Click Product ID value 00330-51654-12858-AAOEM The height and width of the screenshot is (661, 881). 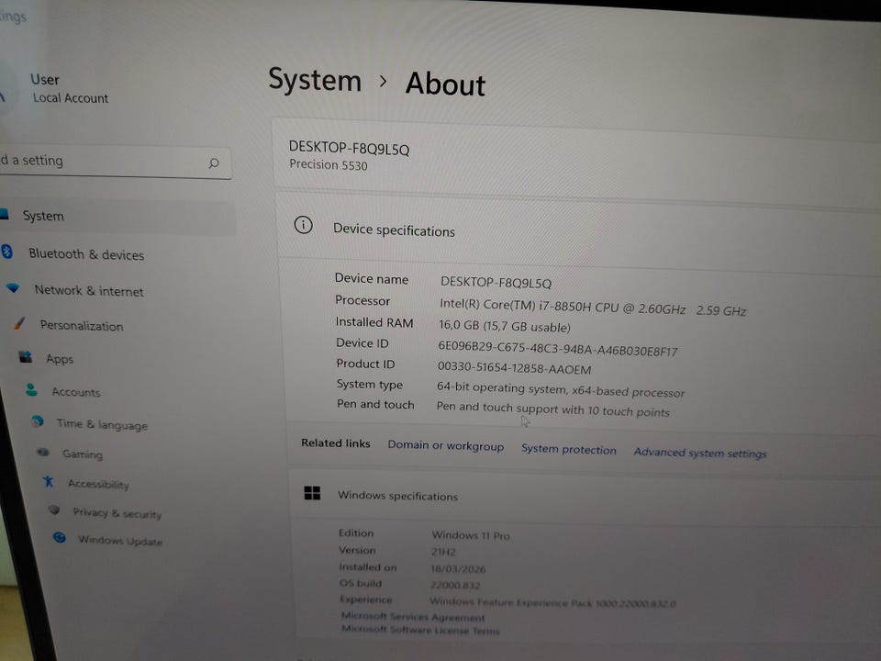click(514, 368)
